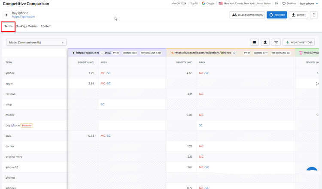Image resolution: width=322 pixels, height=189 pixels.
Task: Open the filter icon button
Action: 276,42
